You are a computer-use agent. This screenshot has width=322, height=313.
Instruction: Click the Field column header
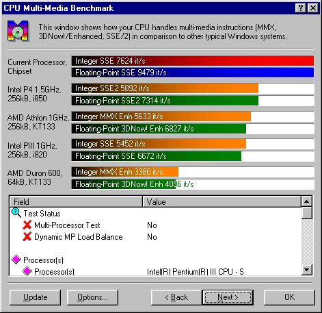[76, 201]
